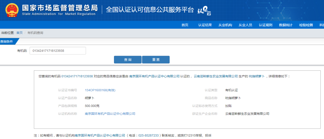Click 云南芸岭鲜生农业发展有限公司 in result sentence
Viewport: 324px width, 139px height.
[x=216, y=76]
